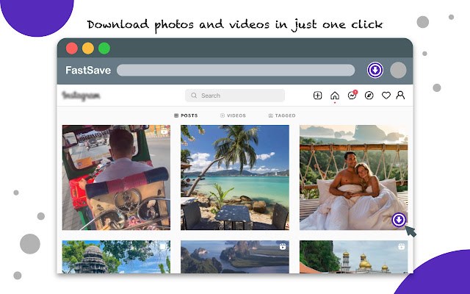This screenshot has width=470, height=294.
Task: Click the search magnifier icon
Action: coord(194,96)
